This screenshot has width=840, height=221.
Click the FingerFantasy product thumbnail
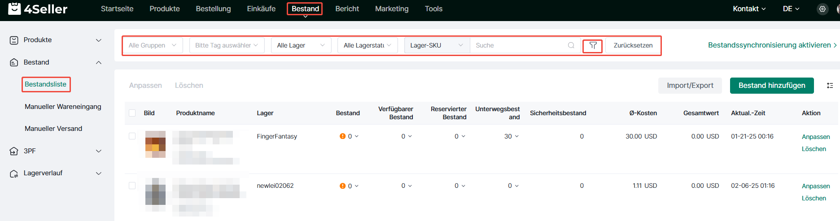point(155,144)
